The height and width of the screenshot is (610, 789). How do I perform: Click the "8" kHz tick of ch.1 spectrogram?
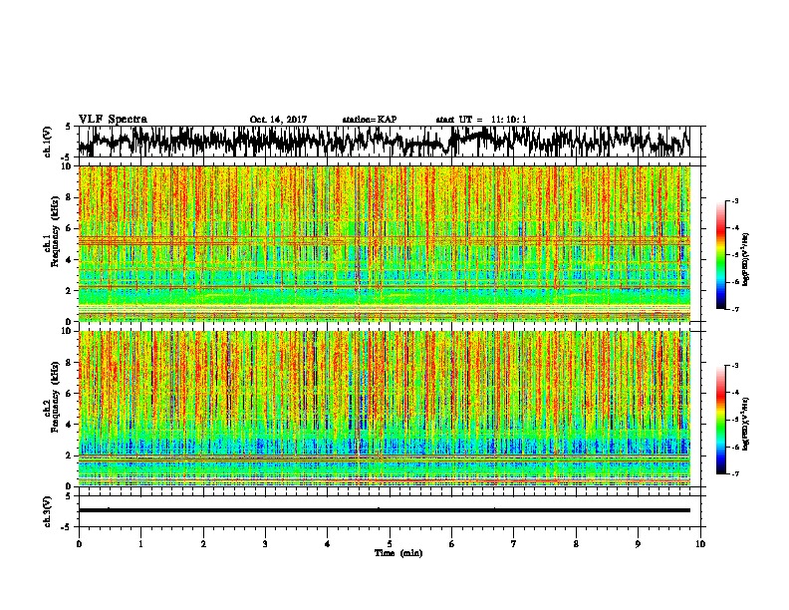tap(71, 197)
